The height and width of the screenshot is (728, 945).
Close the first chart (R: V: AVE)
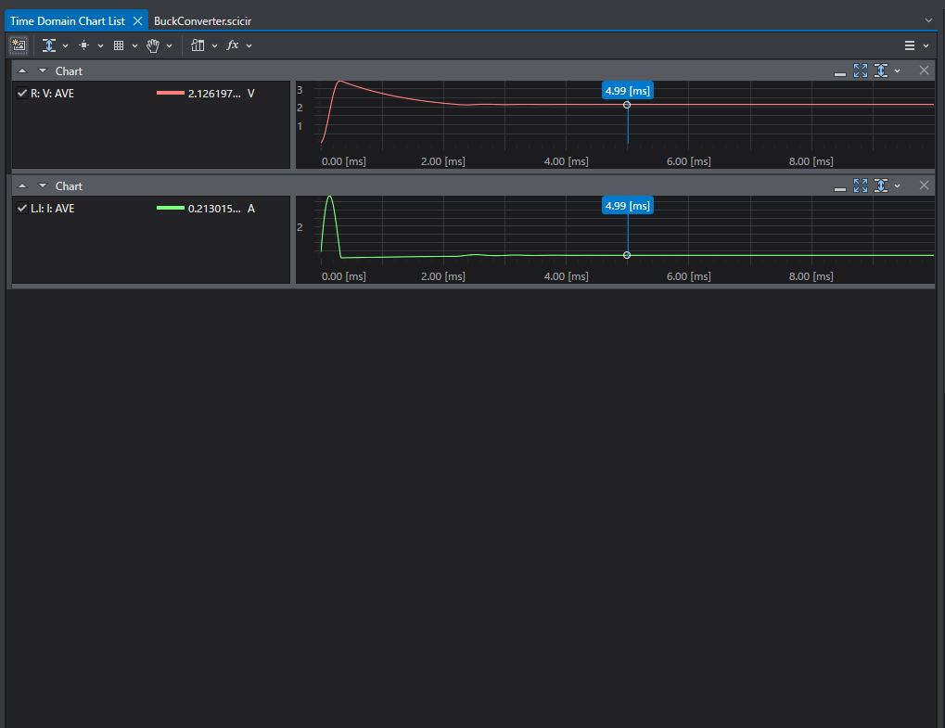pyautogui.click(x=924, y=70)
